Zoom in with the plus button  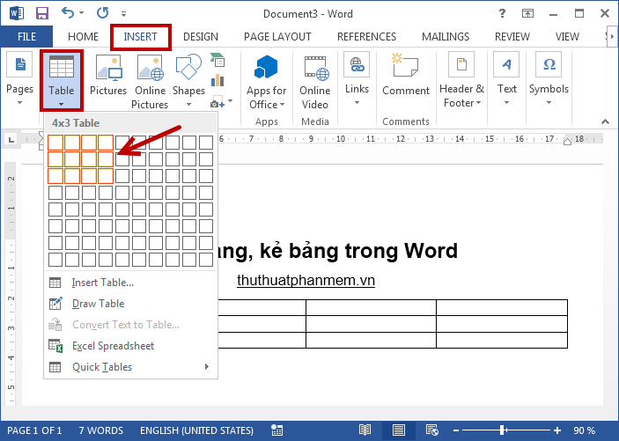557,430
